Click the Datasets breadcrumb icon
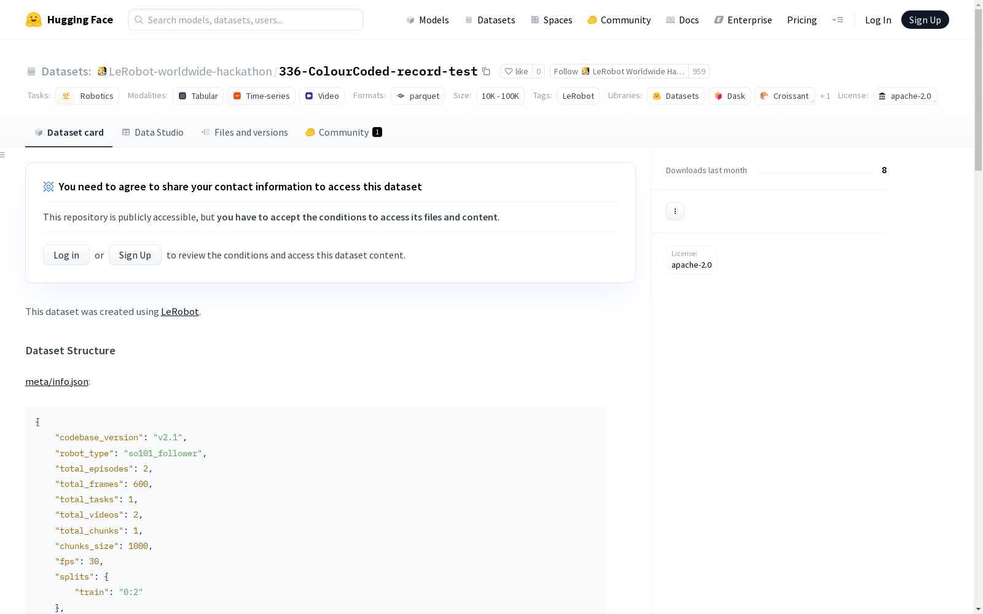Image resolution: width=983 pixels, height=614 pixels. tap(31, 71)
